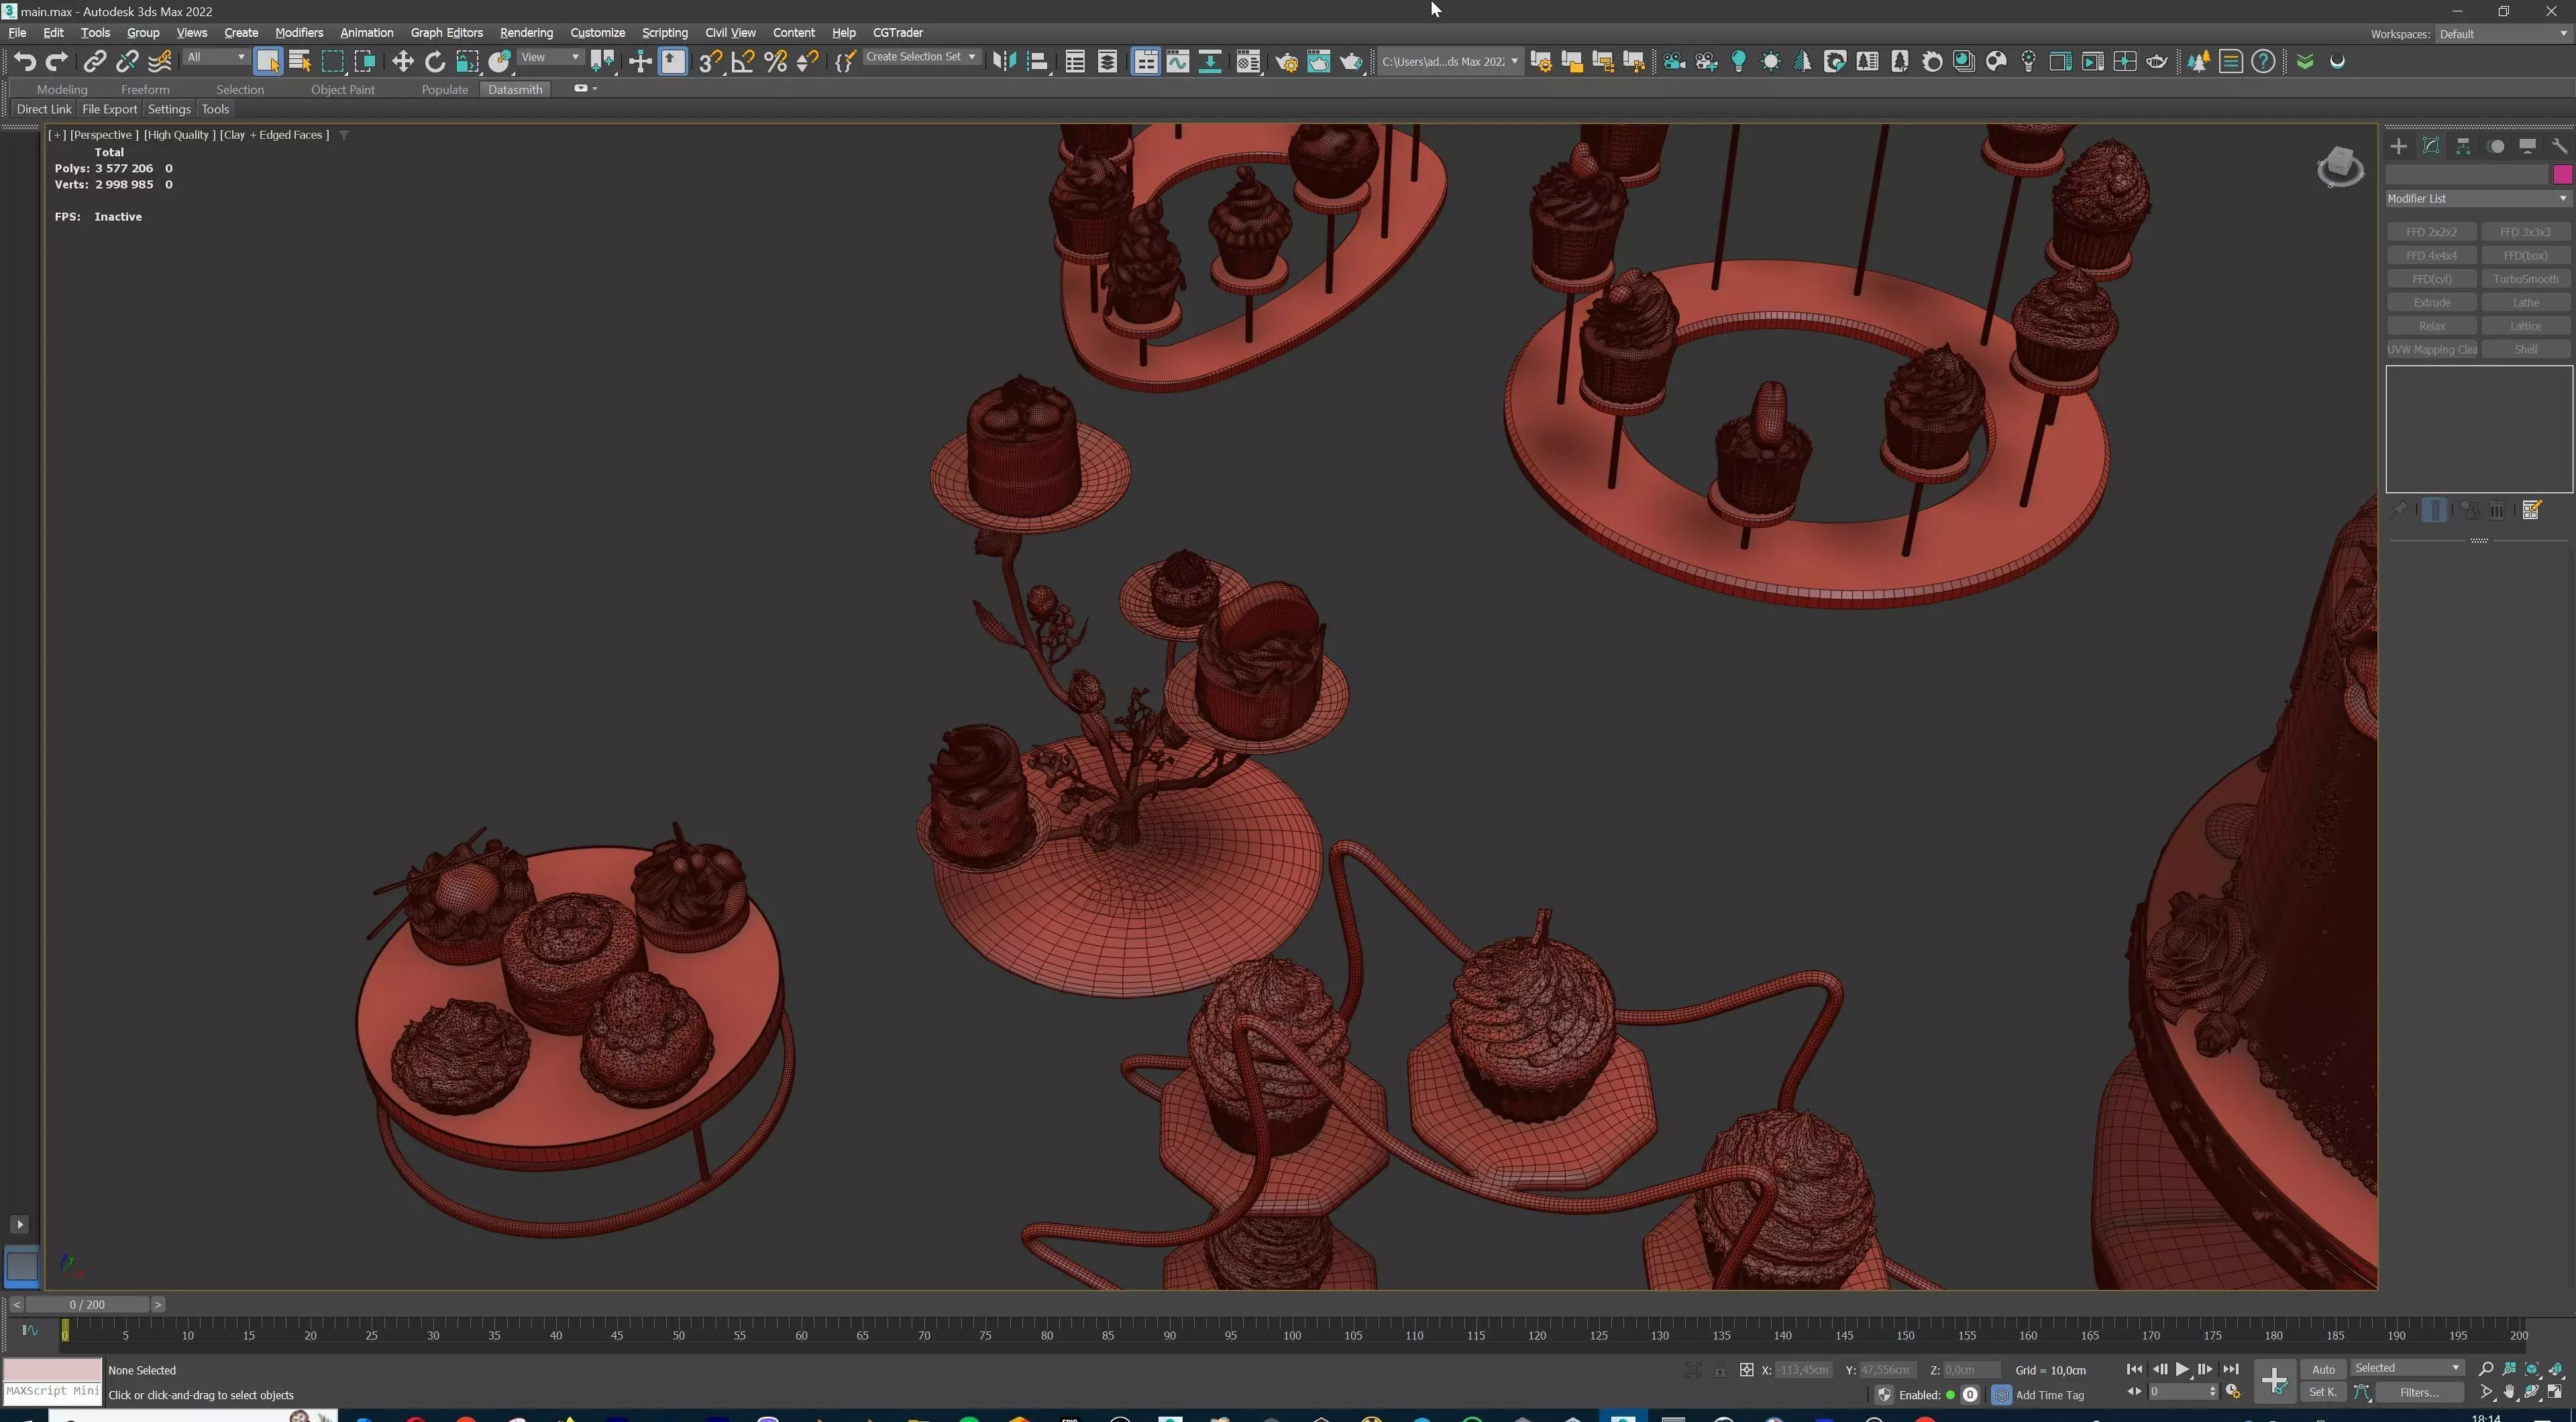Image resolution: width=2576 pixels, height=1422 pixels.
Task: Toggle the 3D Snaps button
Action: 710,62
